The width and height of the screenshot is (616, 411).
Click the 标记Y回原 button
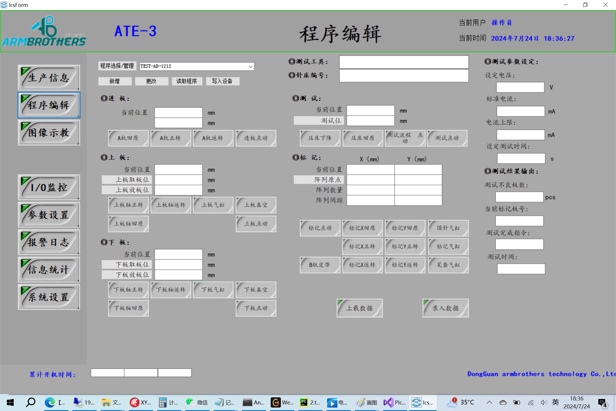[405, 228]
